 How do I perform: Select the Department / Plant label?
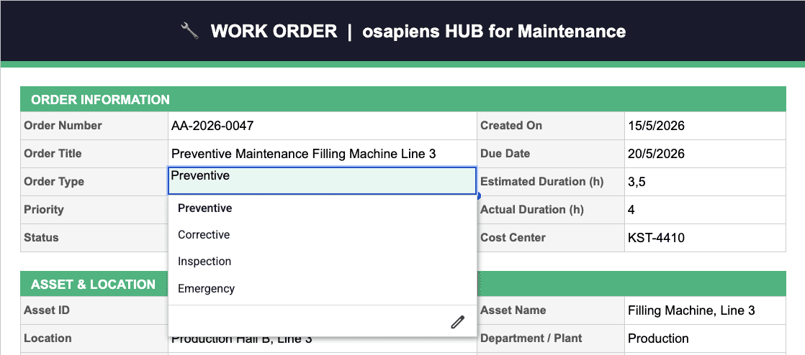551,338
